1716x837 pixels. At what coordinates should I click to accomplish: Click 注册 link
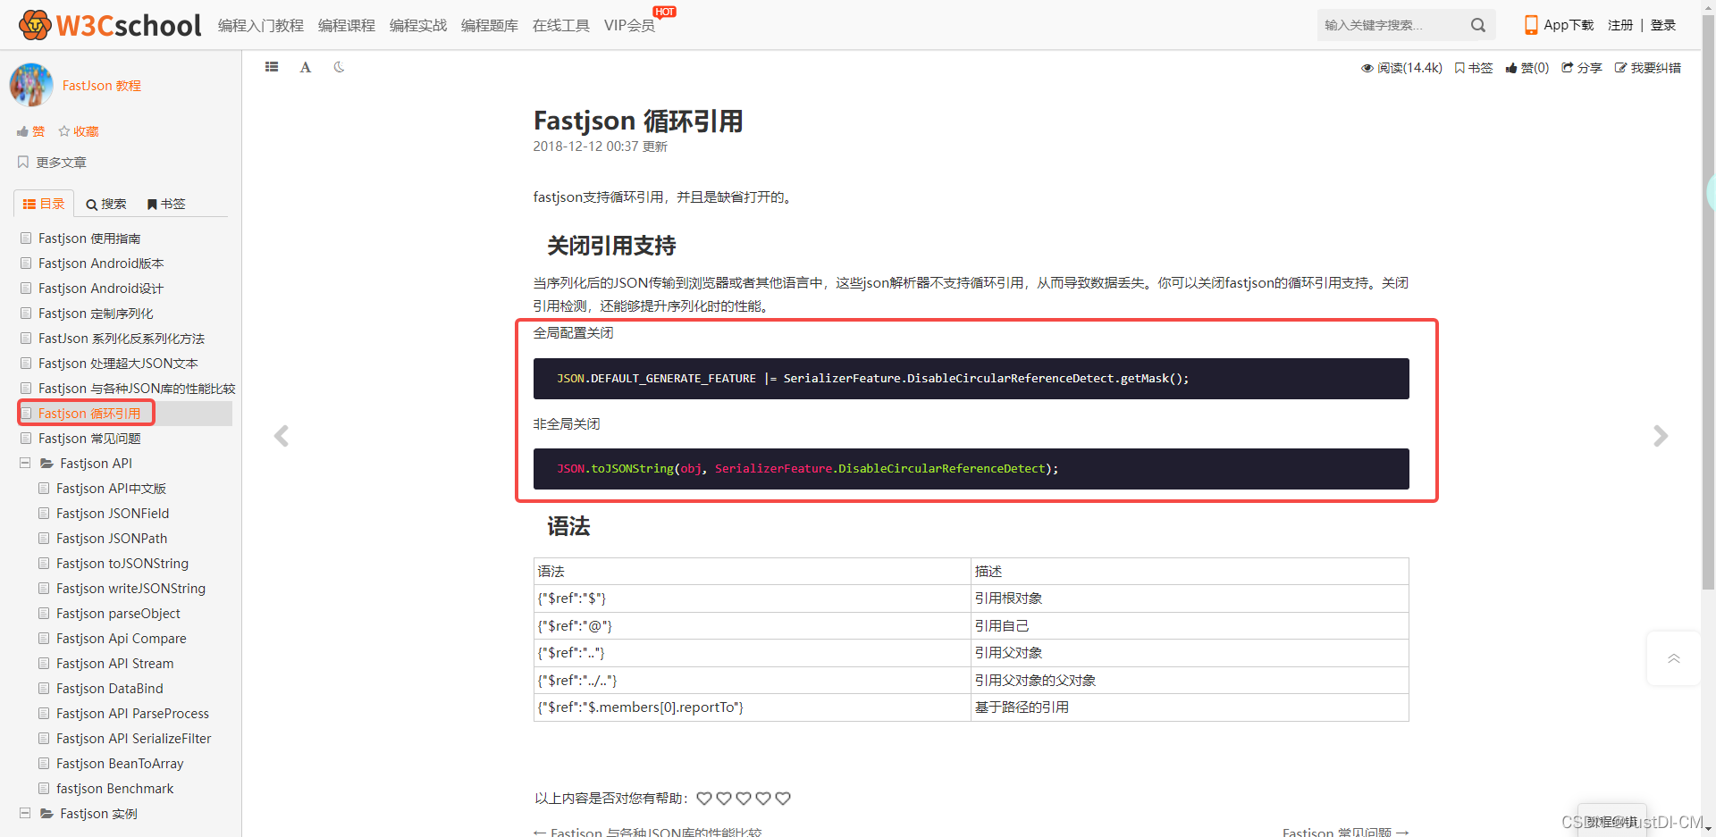coord(1620,25)
